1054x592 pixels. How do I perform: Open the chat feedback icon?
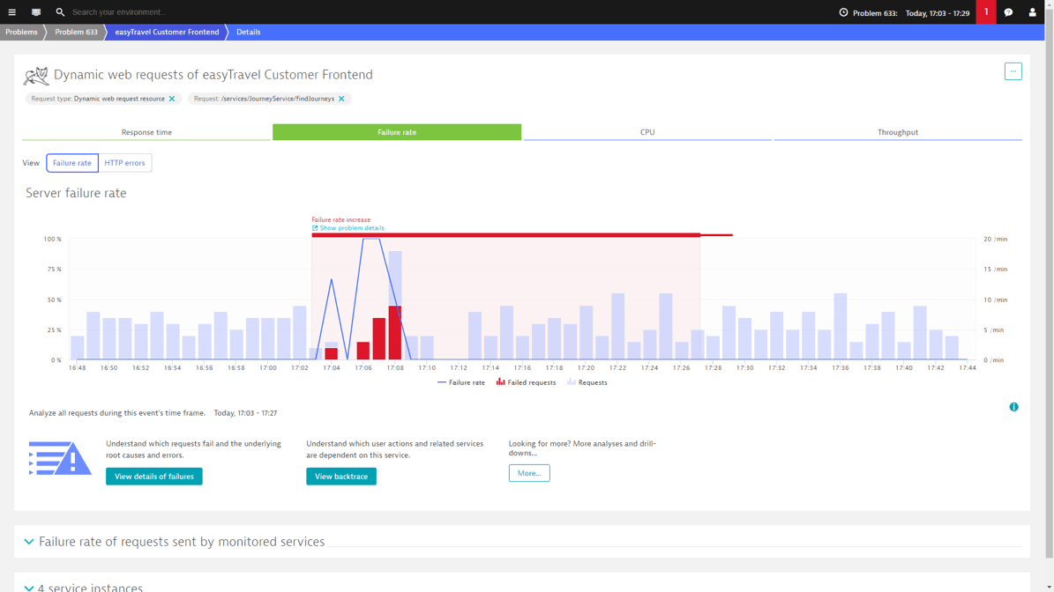tap(1008, 12)
